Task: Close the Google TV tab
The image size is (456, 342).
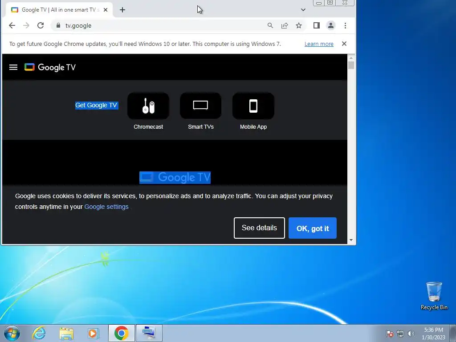Action: pyautogui.click(x=106, y=10)
